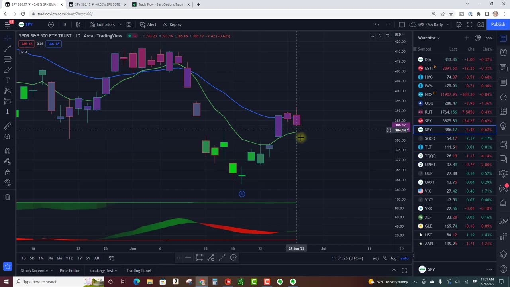The width and height of the screenshot is (510, 287).
Task: Open the Pine Editor tab
Action: point(70,271)
